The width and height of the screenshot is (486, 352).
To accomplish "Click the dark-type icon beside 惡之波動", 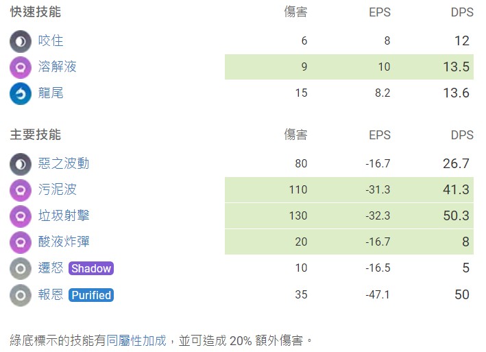I will (21, 164).
